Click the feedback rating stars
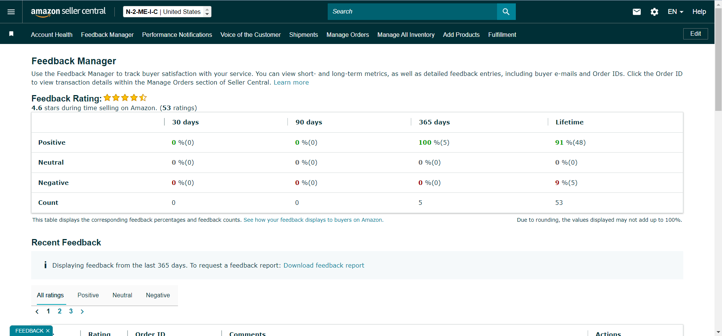The image size is (722, 336). [x=125, y=98]
